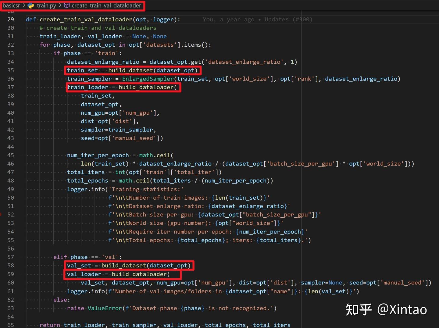This screenshot has height=328, width=439.
Task: Click the "def" keyword on line 29
Action: [x=31, y=20]
